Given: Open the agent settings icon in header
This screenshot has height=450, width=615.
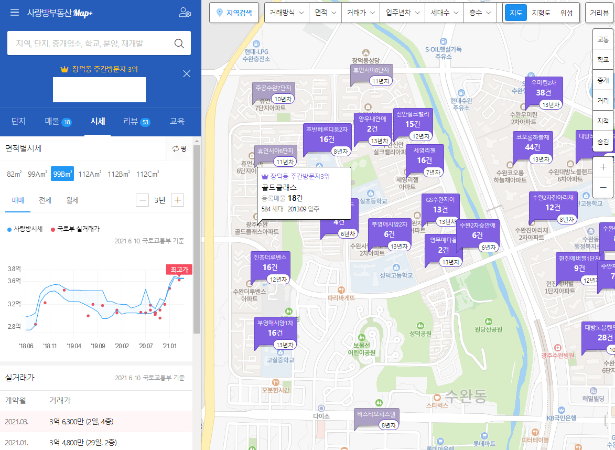Looking at the screenshot, I should (x=186, y=13).
